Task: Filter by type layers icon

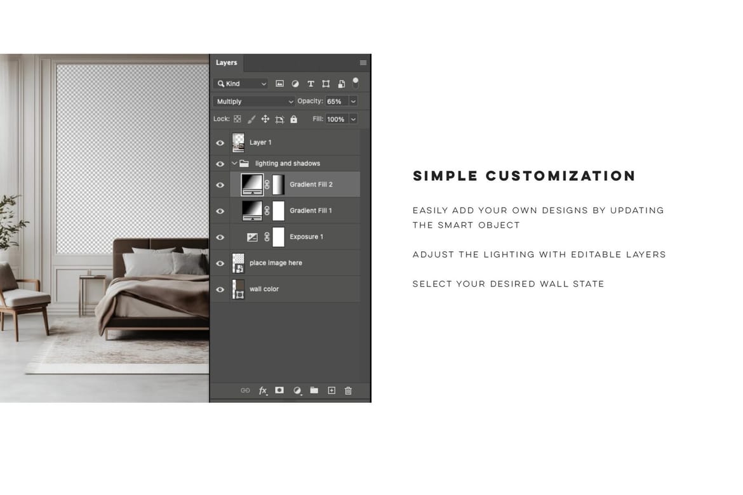Action: [x=311, y=84]
